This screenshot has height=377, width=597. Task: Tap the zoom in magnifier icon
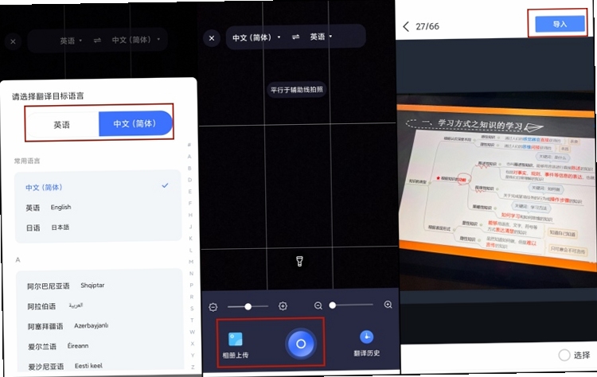coord(388,305)
